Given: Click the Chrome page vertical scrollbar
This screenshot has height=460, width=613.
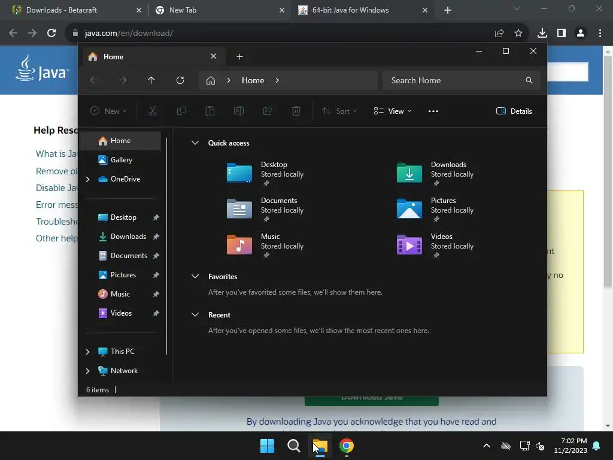Looking at the screenshot, I should point(608,171).
